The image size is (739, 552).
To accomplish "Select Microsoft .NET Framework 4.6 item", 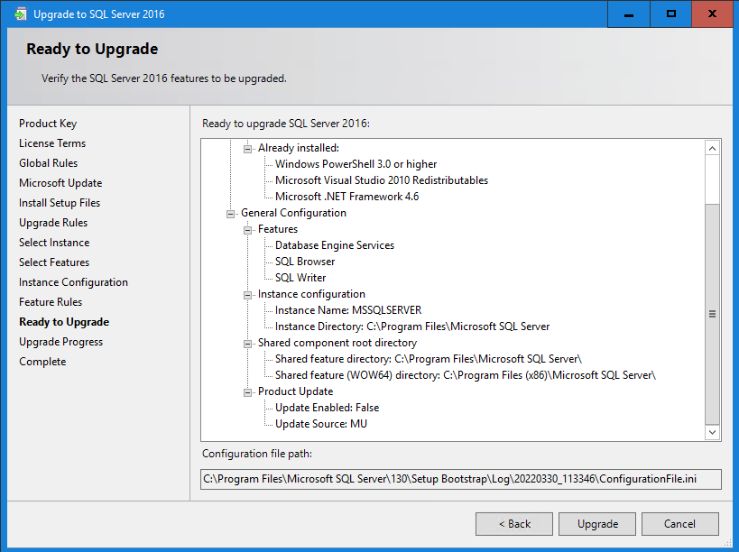I will tap(346, 197).
